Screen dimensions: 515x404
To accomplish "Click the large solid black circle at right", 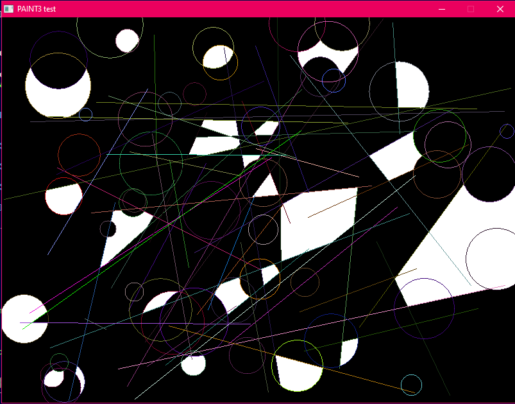I will (489, 174).
